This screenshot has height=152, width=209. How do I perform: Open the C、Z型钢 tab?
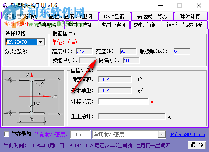[115, 16]
